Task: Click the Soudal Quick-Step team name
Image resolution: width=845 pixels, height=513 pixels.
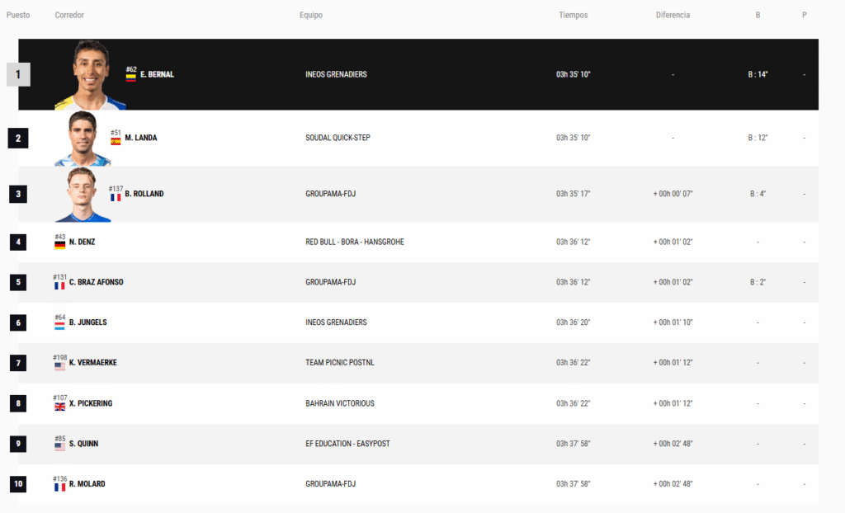Action: pyautogui.click(x=338, y=138)
